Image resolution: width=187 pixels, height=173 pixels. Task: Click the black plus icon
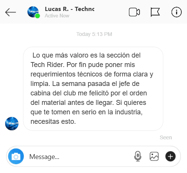click(170, 156)
